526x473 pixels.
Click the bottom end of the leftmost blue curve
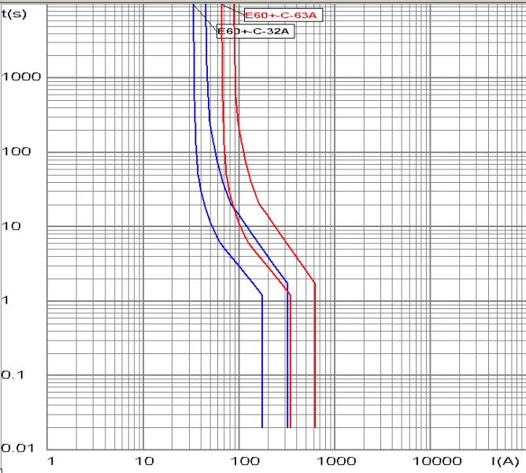(x=262, y=426)
